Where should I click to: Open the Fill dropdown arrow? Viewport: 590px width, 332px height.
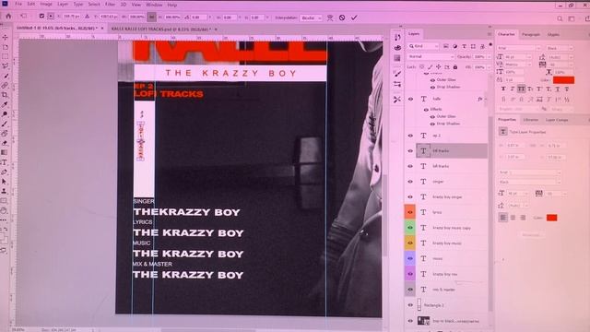[x=489, y=67]
